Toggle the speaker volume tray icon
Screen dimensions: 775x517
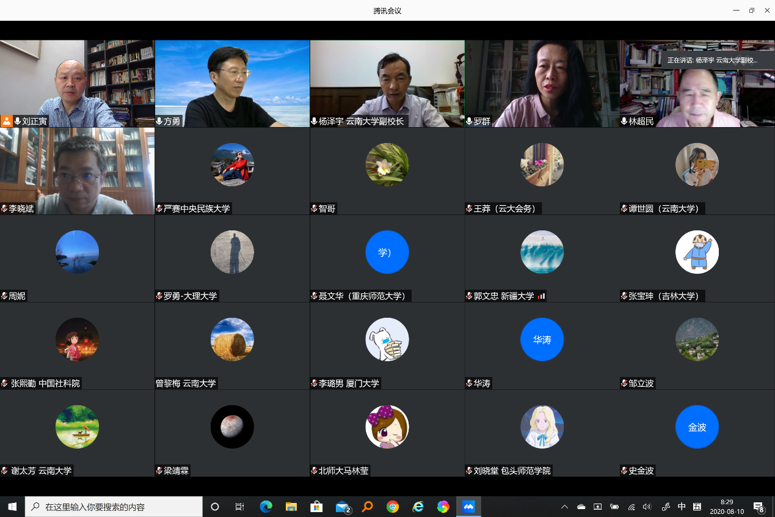point(647,507)
